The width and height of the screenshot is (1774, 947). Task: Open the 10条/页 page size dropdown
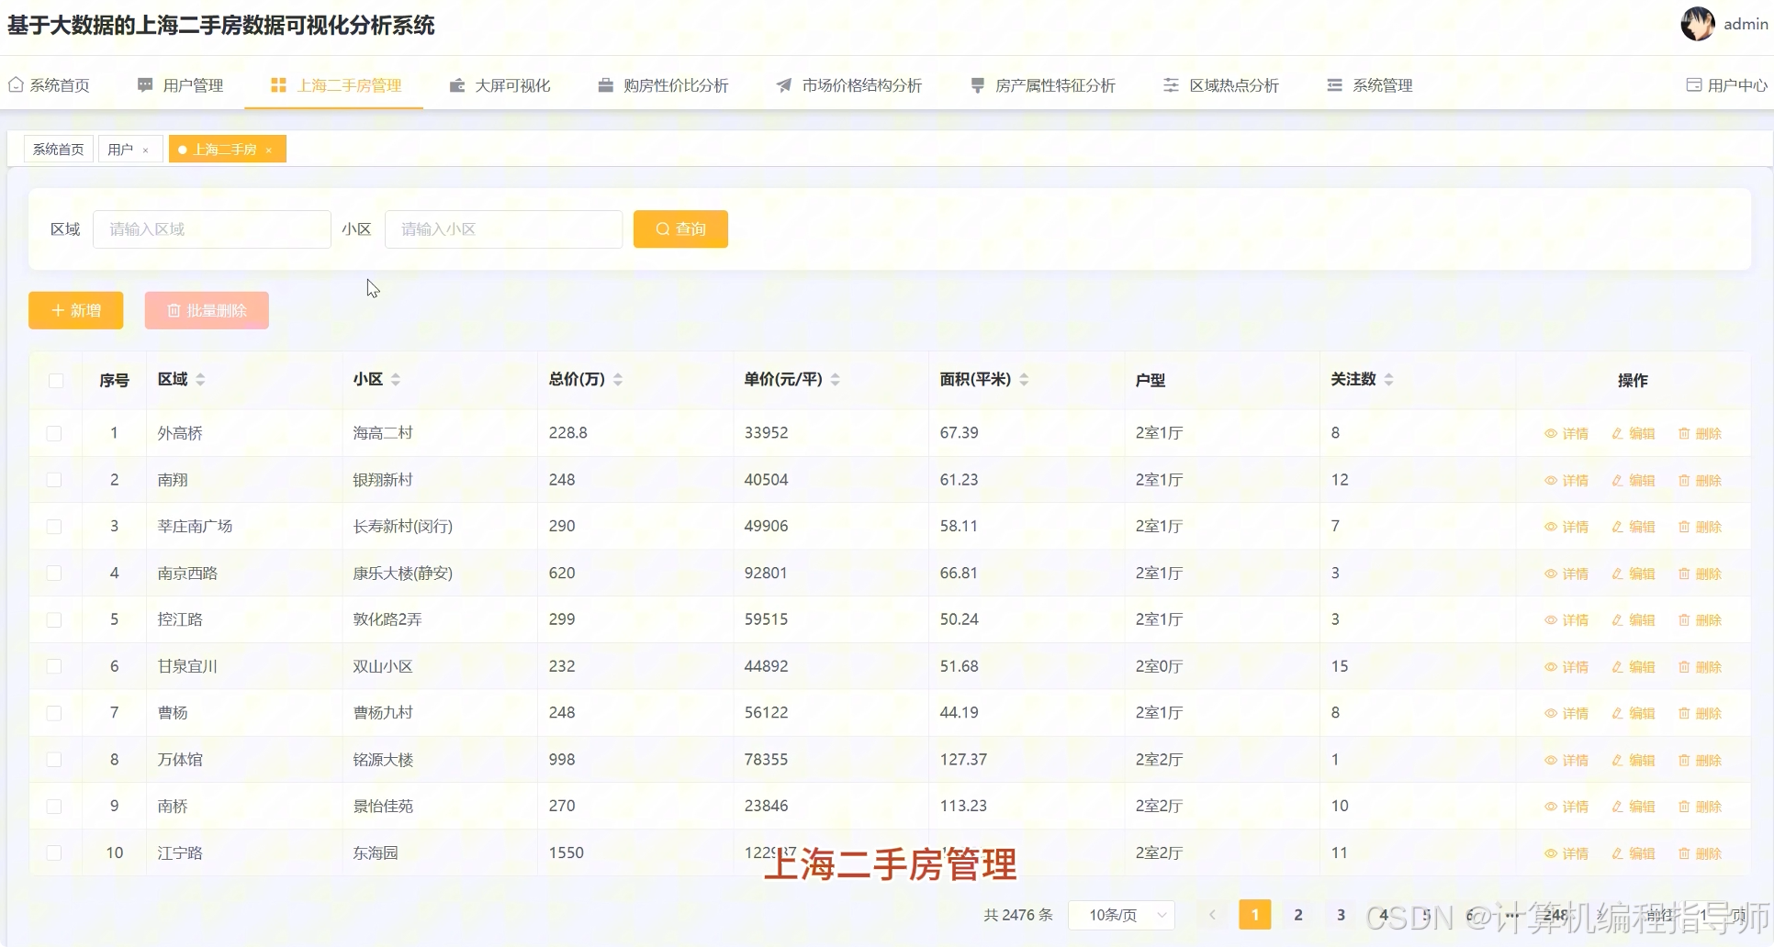click(x=1121, y=915)
